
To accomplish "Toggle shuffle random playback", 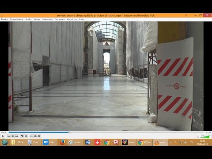I will click(x=39, y=136).
